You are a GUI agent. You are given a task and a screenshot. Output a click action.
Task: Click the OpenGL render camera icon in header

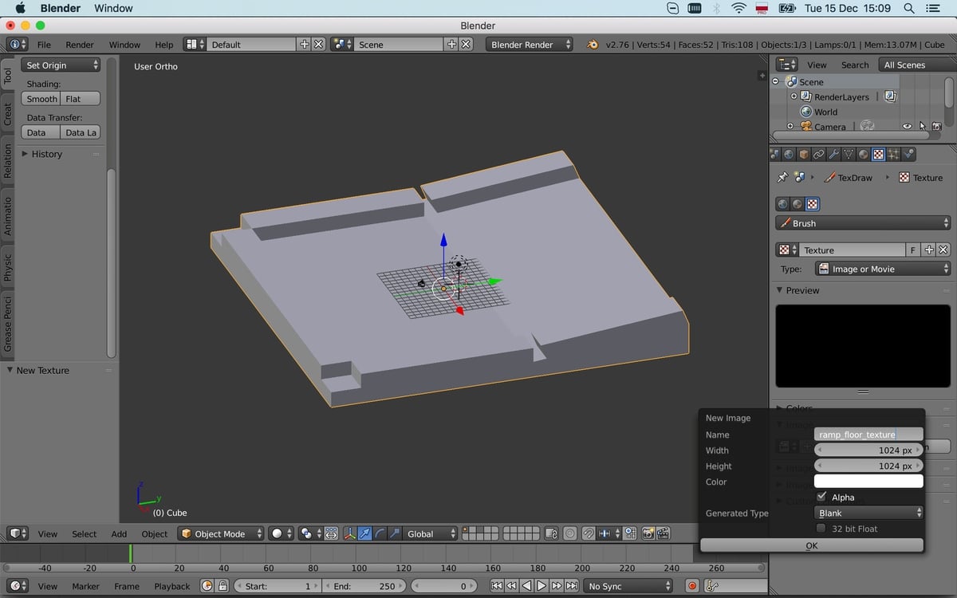pos(648,533)
